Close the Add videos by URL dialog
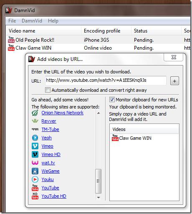 (174, 57)
